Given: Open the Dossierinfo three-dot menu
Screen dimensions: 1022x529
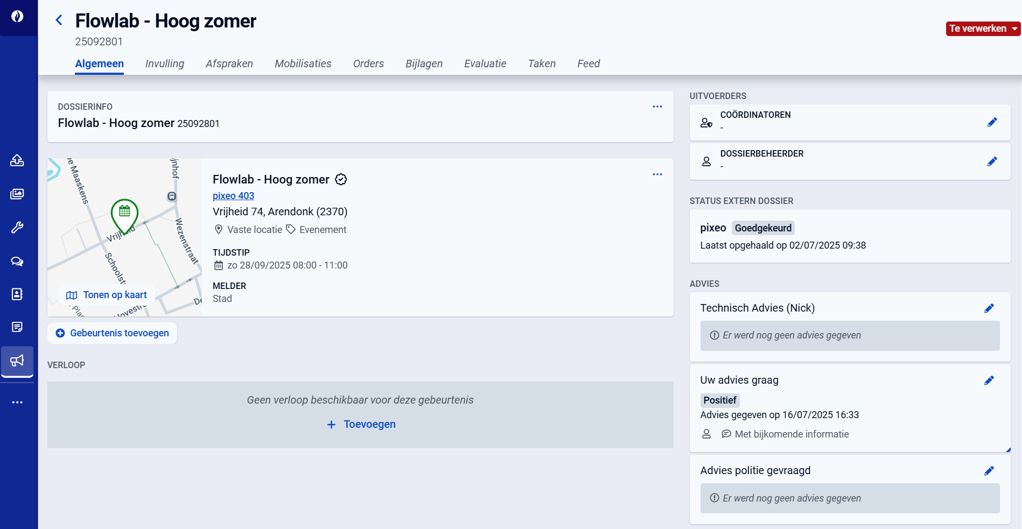Looking at the screenshot, I should coord(657,107).
